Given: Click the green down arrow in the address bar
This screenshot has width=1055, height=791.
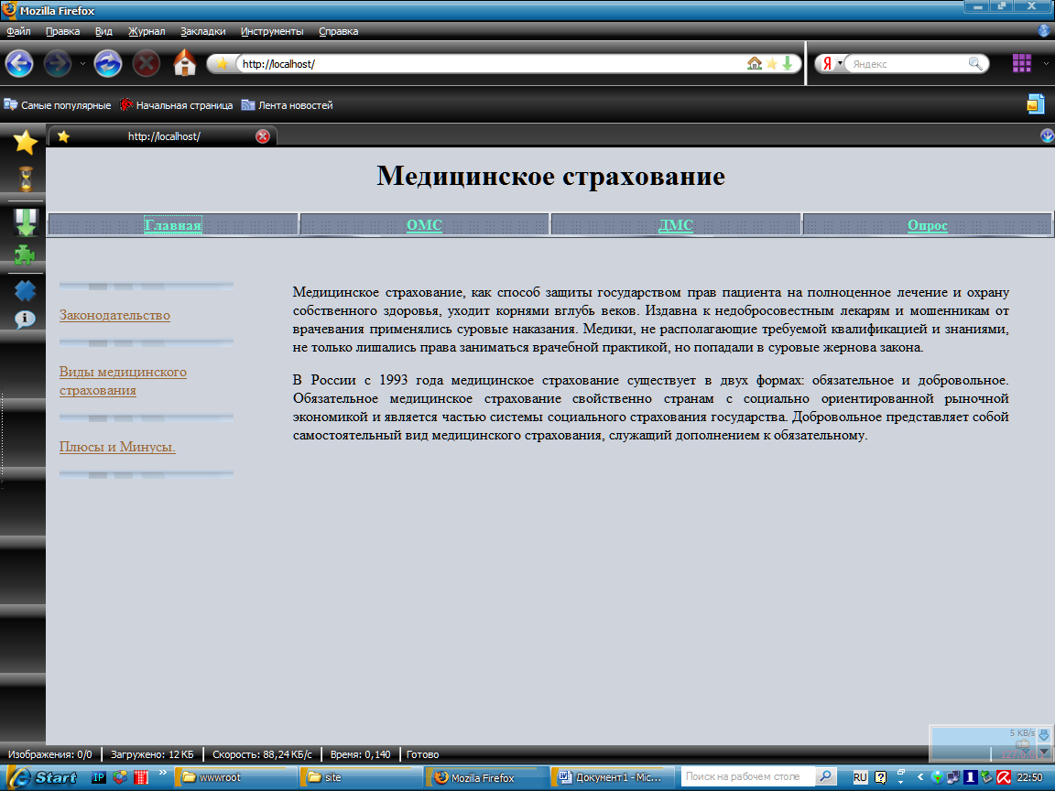Looking at the screenshot, I should pos(788,63).
